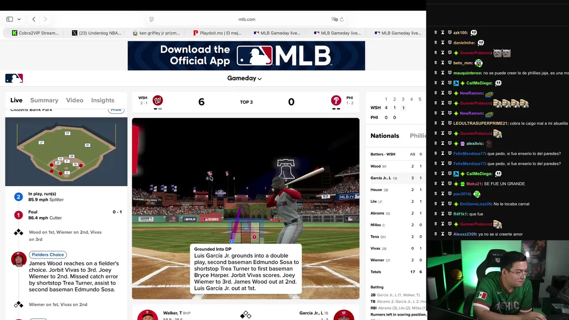Open batter García Jr., L in box score
Viewport: 569px width, 320px height.
coord(384,178)
